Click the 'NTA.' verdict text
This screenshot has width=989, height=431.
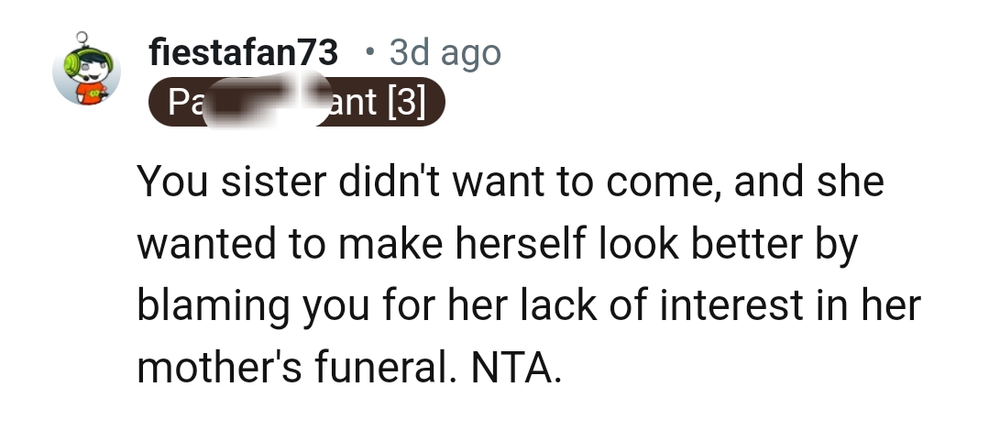tap(516, 367)
